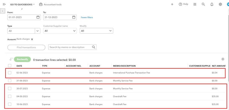Click the $35.00 amount in 04-08-2023 row
This screenshot has height=110, width=229.
point(215,96)
